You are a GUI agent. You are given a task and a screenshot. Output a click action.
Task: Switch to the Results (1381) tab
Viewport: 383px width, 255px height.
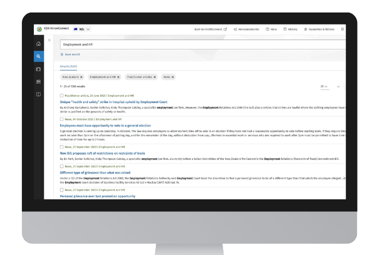[x=68, y=67]
